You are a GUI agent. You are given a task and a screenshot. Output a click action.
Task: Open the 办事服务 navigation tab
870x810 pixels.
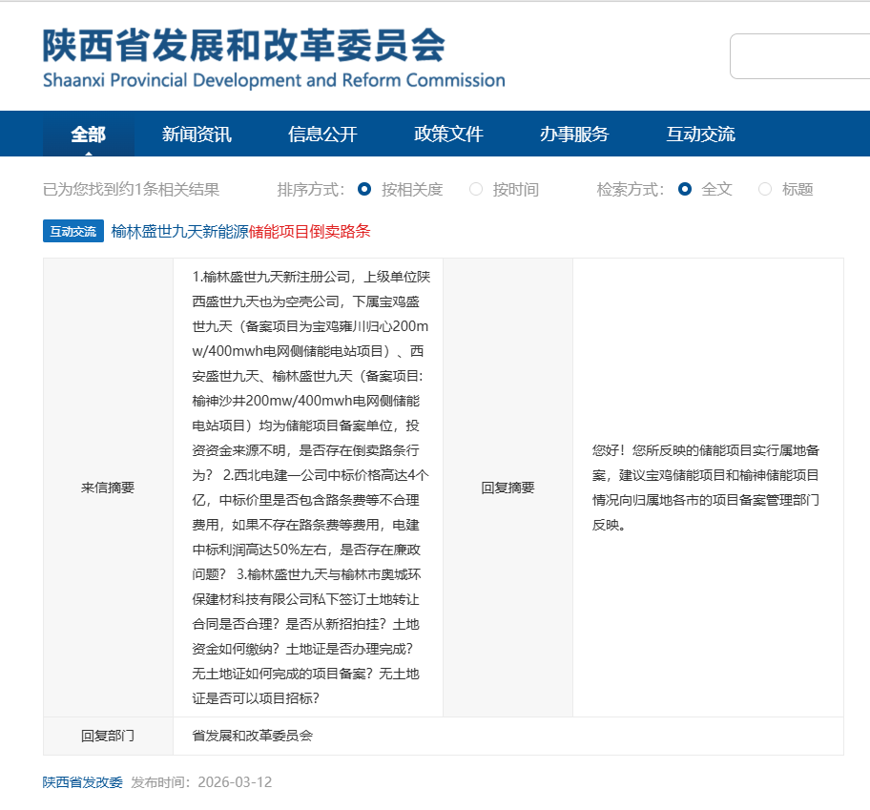click(x=574, y=135)
